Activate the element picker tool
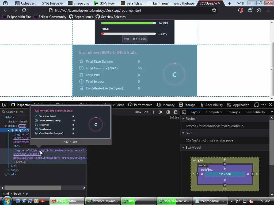This screenshot has width=274, height=205. (4, 105)
